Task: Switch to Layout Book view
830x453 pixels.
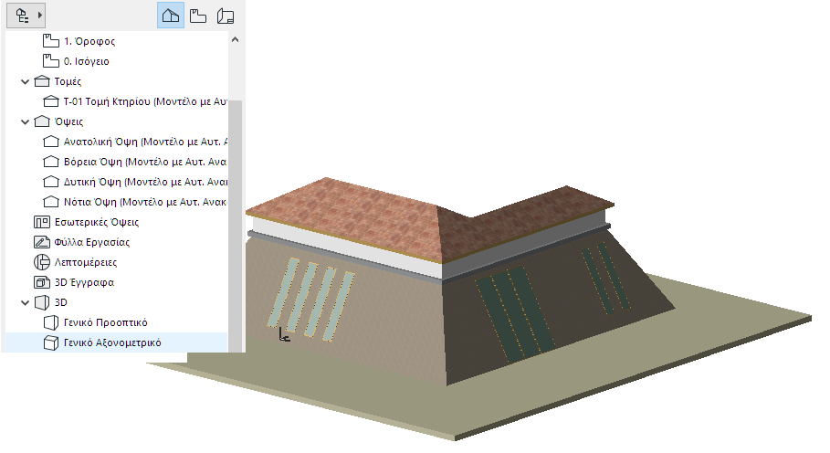Action: coord(226,16)
